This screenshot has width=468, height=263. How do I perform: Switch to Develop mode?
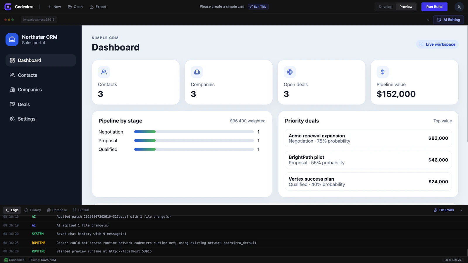pos(386,7)
